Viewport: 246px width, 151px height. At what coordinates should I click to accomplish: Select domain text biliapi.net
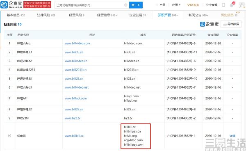click(x=130, y=101)
